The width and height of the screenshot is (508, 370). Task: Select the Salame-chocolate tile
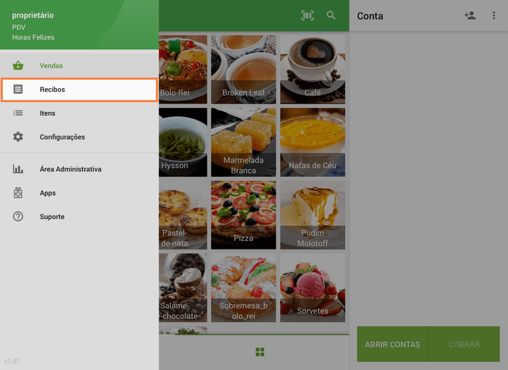(183, 288)
